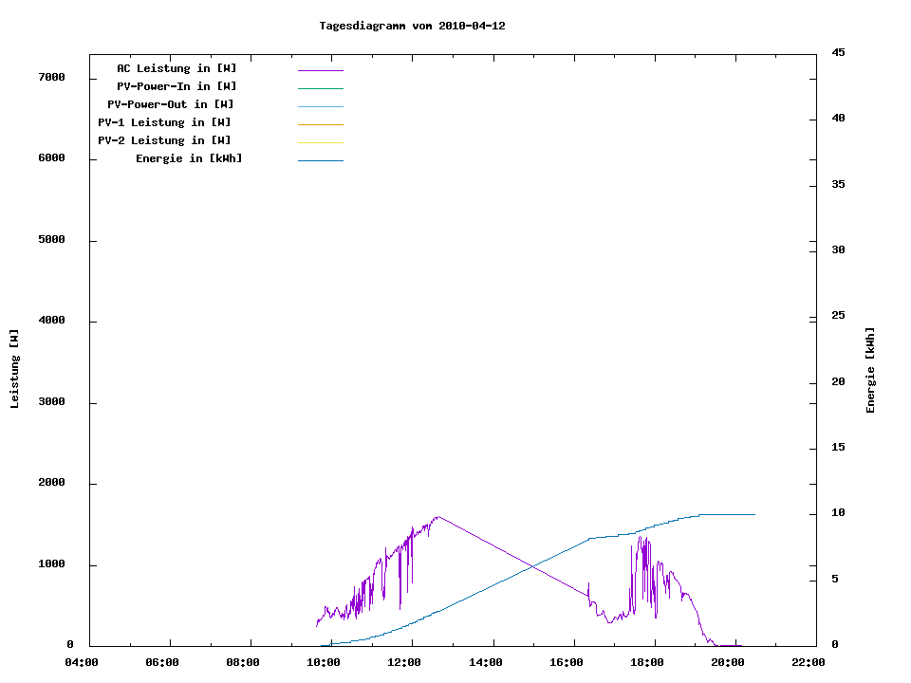Click the 25 tick label on the energy axis
The height and width of the screenshot is (683, 911).
click(x=838, y=316)
